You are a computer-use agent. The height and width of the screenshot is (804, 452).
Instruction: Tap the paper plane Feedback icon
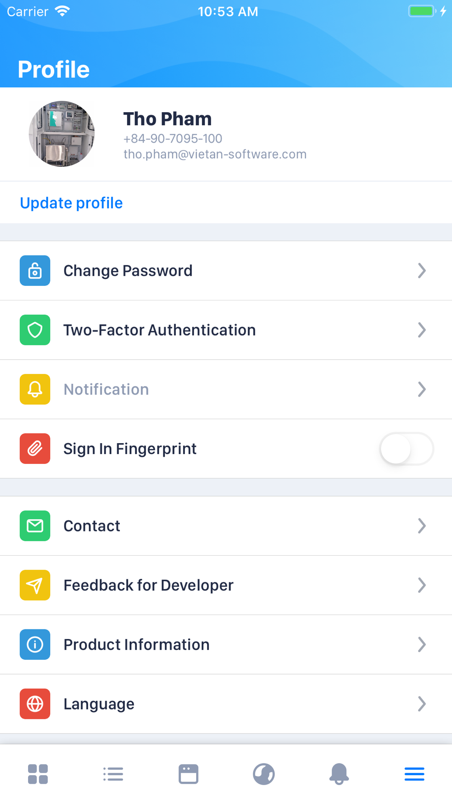[x=35, y=585]
